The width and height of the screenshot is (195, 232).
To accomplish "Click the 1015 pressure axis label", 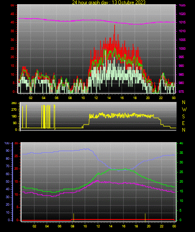I will tap(182, 23).
